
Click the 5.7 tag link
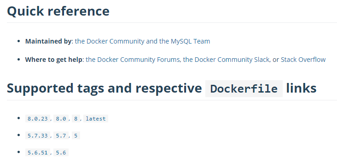coord(61,136)
